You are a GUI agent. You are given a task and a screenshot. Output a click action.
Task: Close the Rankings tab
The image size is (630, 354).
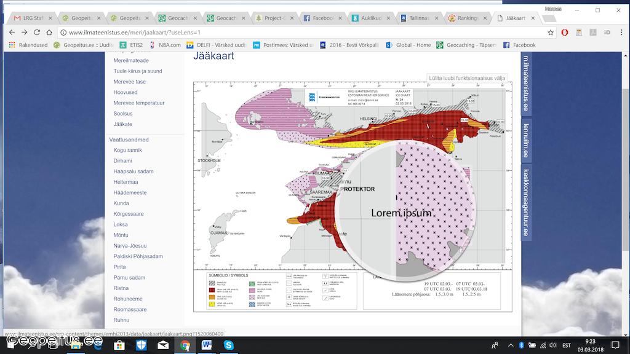click(485, 18)
